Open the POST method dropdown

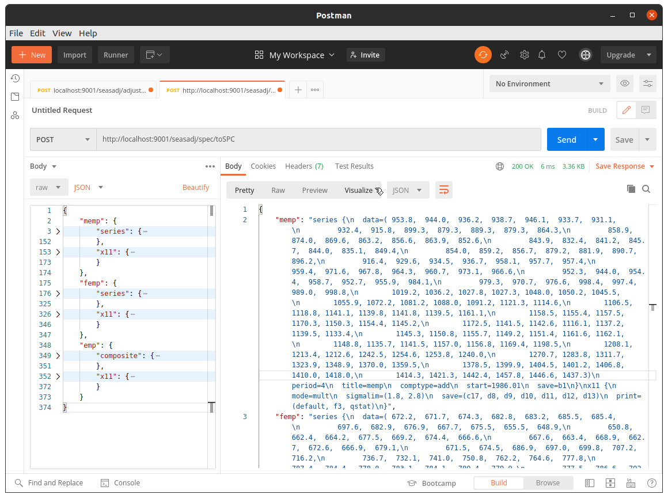pyautogui.click(x=63, y=139)
